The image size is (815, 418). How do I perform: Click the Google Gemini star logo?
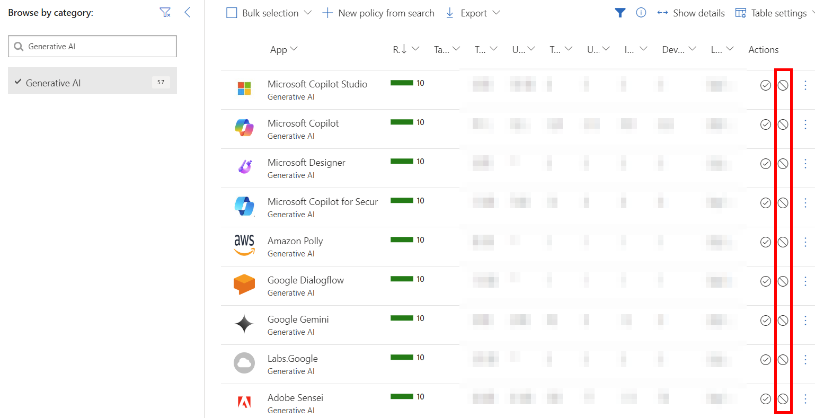coord(244,323)
